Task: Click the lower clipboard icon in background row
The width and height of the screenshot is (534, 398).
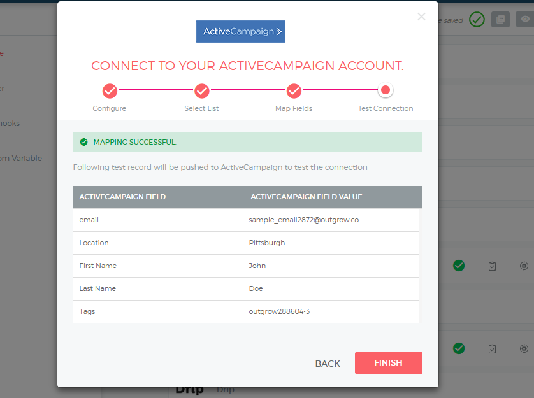Action: pyautogui.click(x=492, y=348)
